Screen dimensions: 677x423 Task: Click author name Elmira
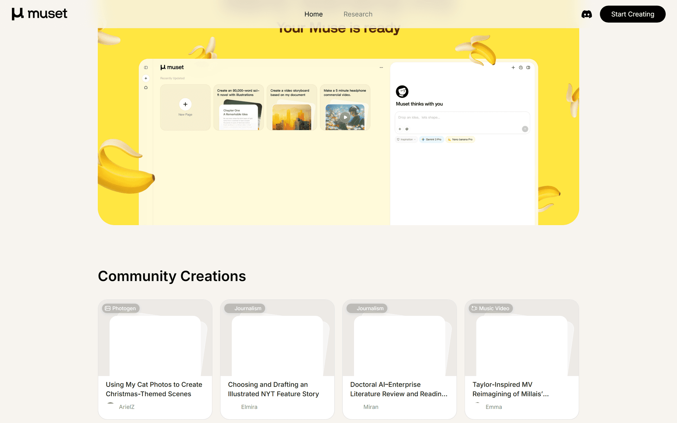249,407
